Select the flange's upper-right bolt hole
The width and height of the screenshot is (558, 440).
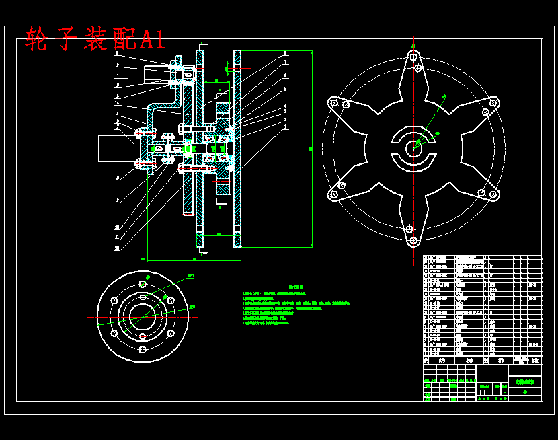coord(171,301)
